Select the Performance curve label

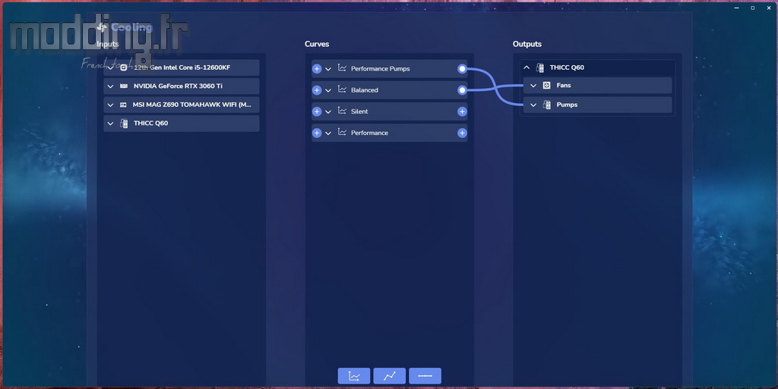pyautogui.click(x=369, y=133)
